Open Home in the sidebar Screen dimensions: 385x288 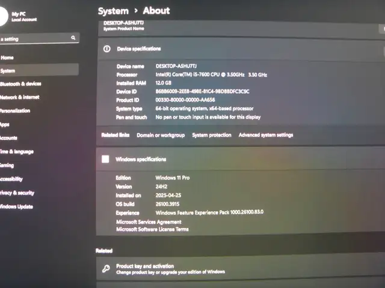click(7, 58)
